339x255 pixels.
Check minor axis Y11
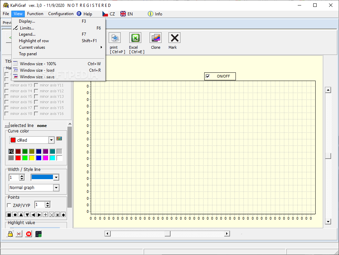point(36,85)
